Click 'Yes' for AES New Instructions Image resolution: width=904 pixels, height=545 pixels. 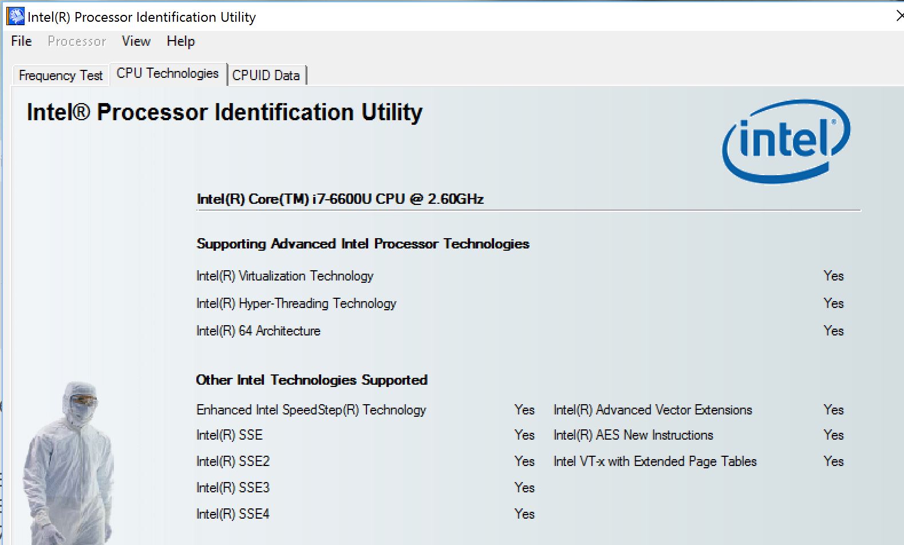click(x=834, y=435)
